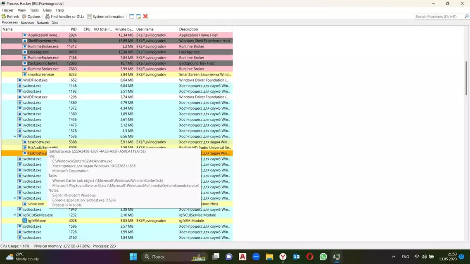Open the weather widget showing 20°C
This screenshot has width=470, height=264.
pos(23,257)
